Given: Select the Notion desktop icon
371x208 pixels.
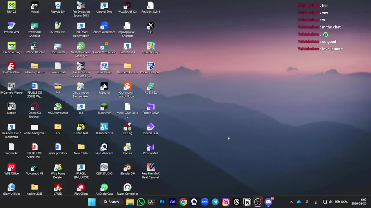Looking at the screenshot, I should pos(12,109).
